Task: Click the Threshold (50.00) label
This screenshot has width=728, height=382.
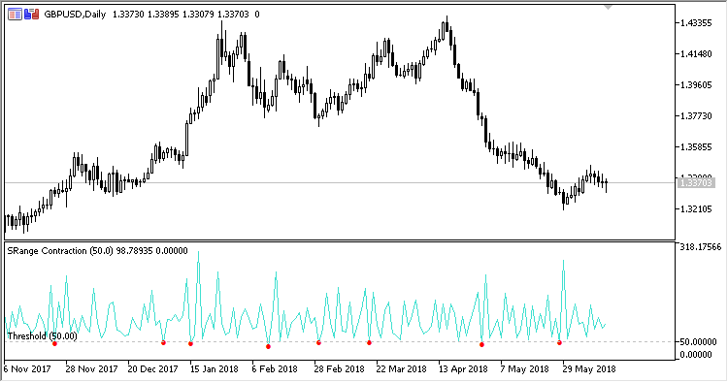Action: pyautogui.click(x=43, y=335)
